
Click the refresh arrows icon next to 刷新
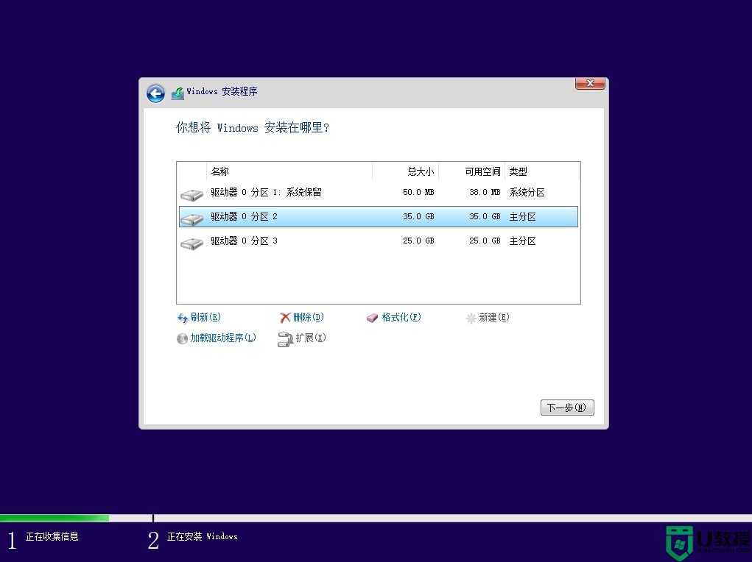point(183,318)
